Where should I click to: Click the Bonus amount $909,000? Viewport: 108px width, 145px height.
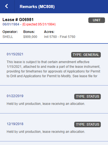[x=30, y=37]
